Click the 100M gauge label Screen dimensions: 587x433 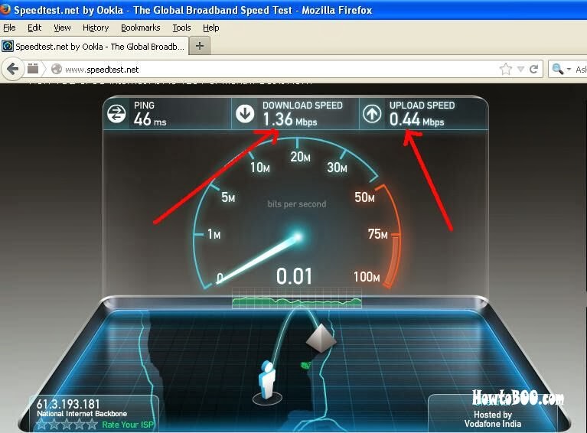[x=367, y=277]
